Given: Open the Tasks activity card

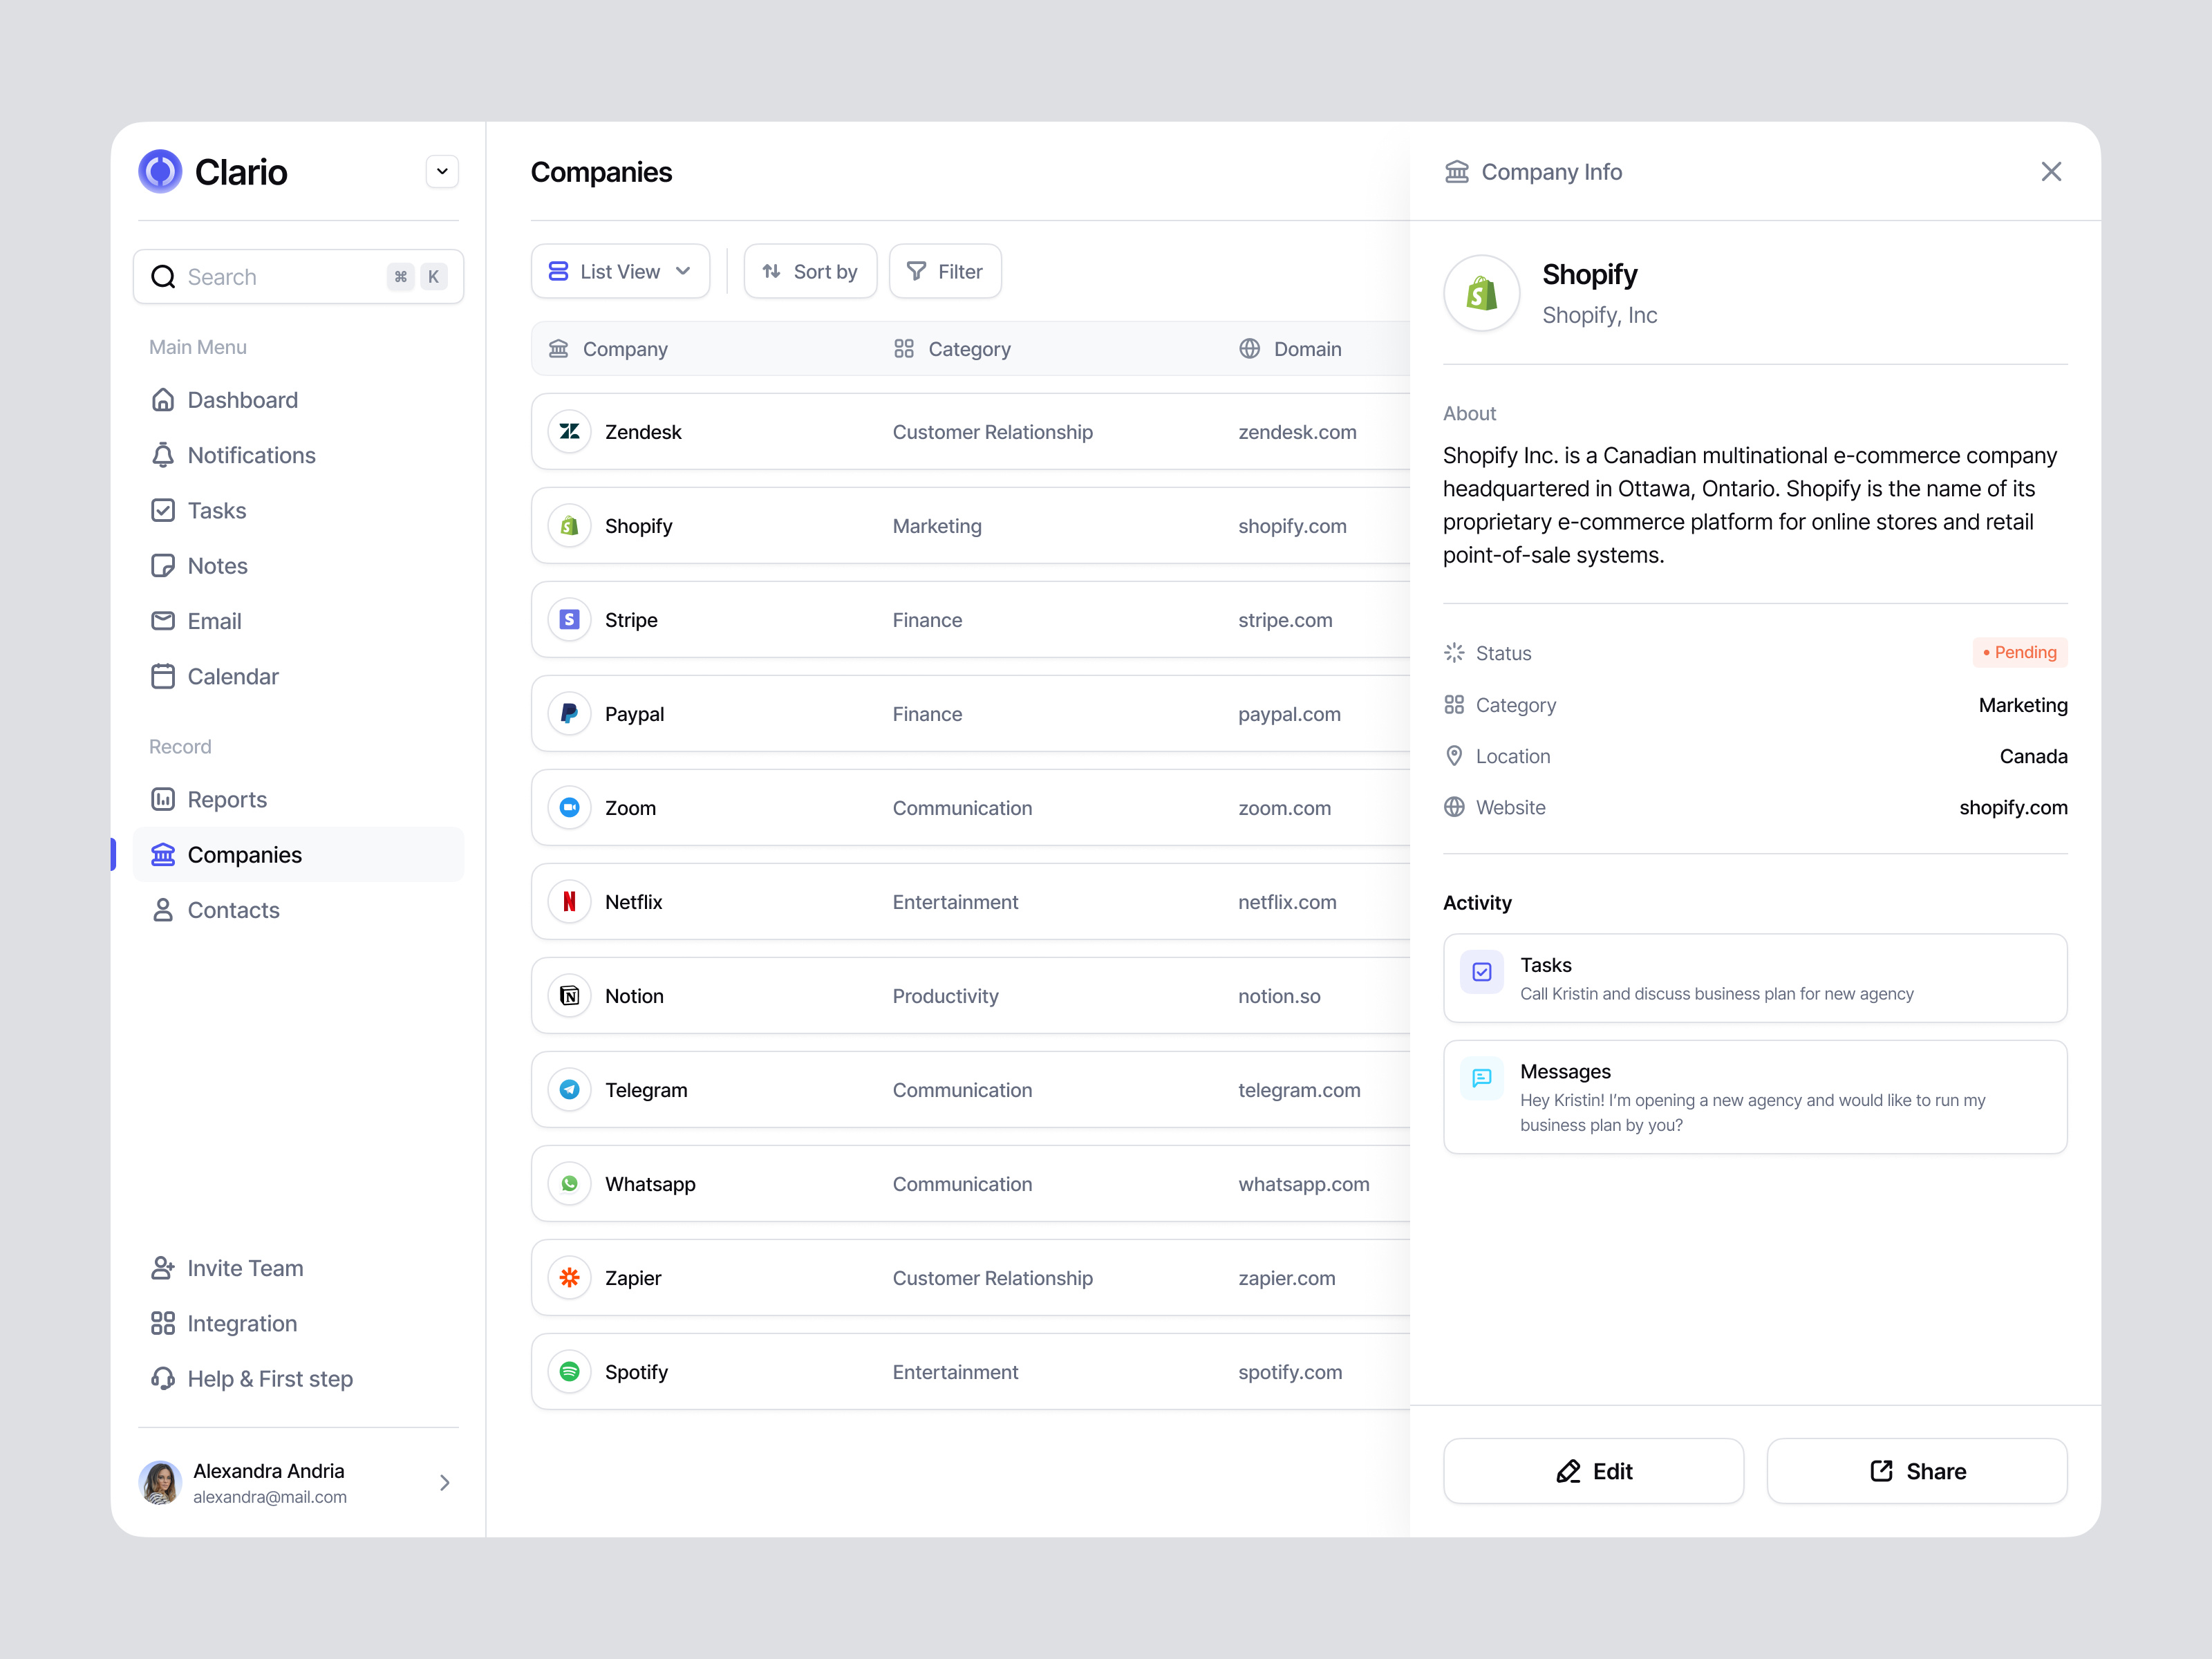Looking at the screenshot, I should pyautogui.click(x=1755, y=978).
